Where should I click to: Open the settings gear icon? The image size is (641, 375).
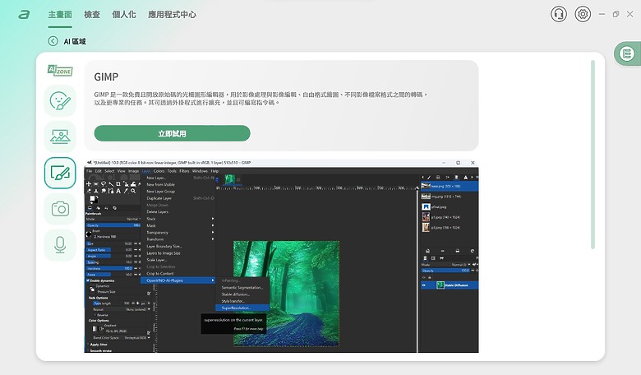click(x=583, y=14)
